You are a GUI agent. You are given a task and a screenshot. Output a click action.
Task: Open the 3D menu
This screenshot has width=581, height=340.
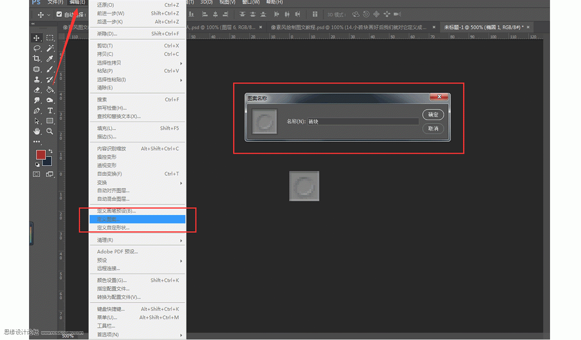click(206, 2)
